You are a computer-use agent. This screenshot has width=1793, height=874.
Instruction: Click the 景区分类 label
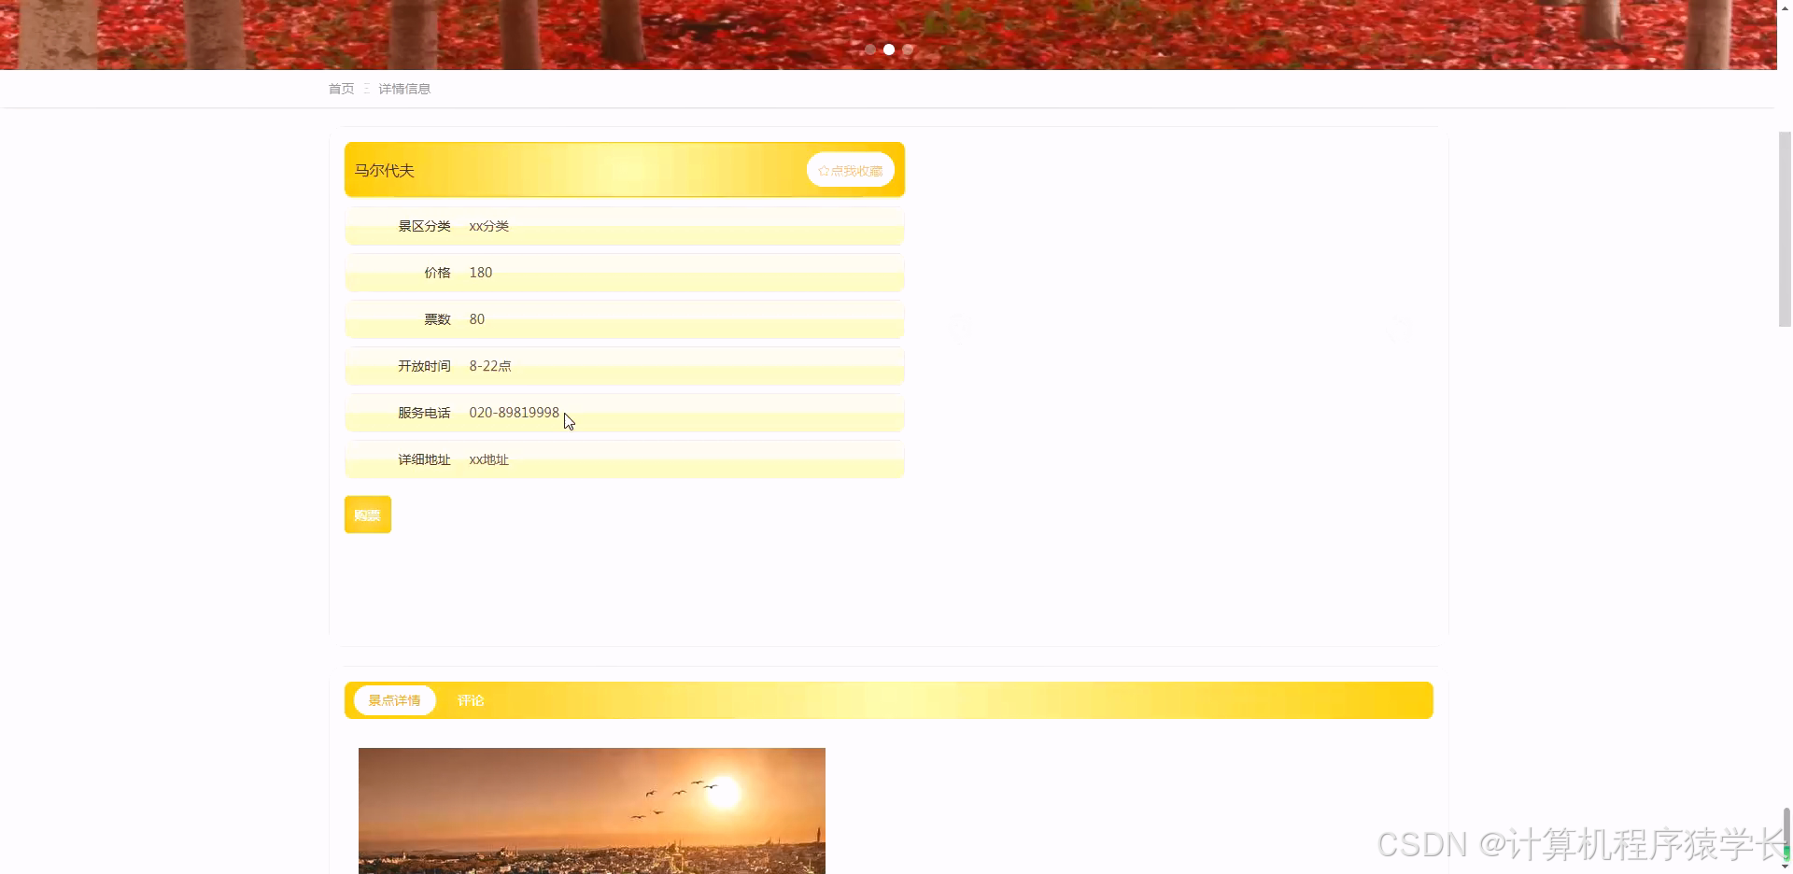coord(424,226)
